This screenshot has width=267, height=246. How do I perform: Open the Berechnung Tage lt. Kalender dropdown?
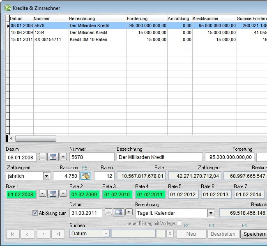click(x=211, y=213)
